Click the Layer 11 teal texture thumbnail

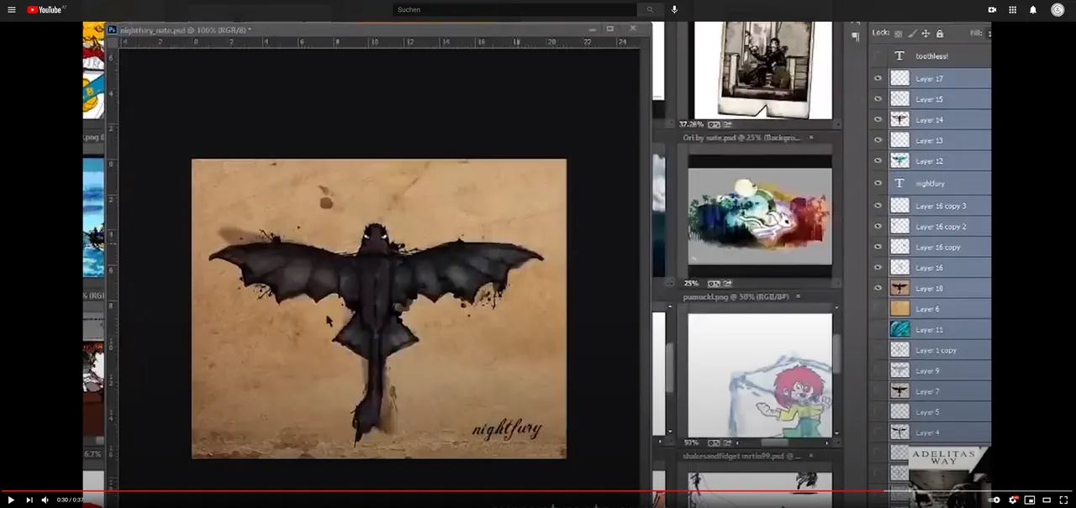(899, 330)
